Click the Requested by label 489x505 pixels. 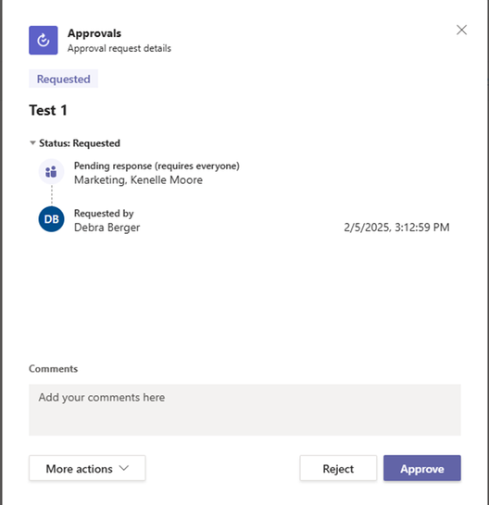pyautogui.click(x=104, y=214)
